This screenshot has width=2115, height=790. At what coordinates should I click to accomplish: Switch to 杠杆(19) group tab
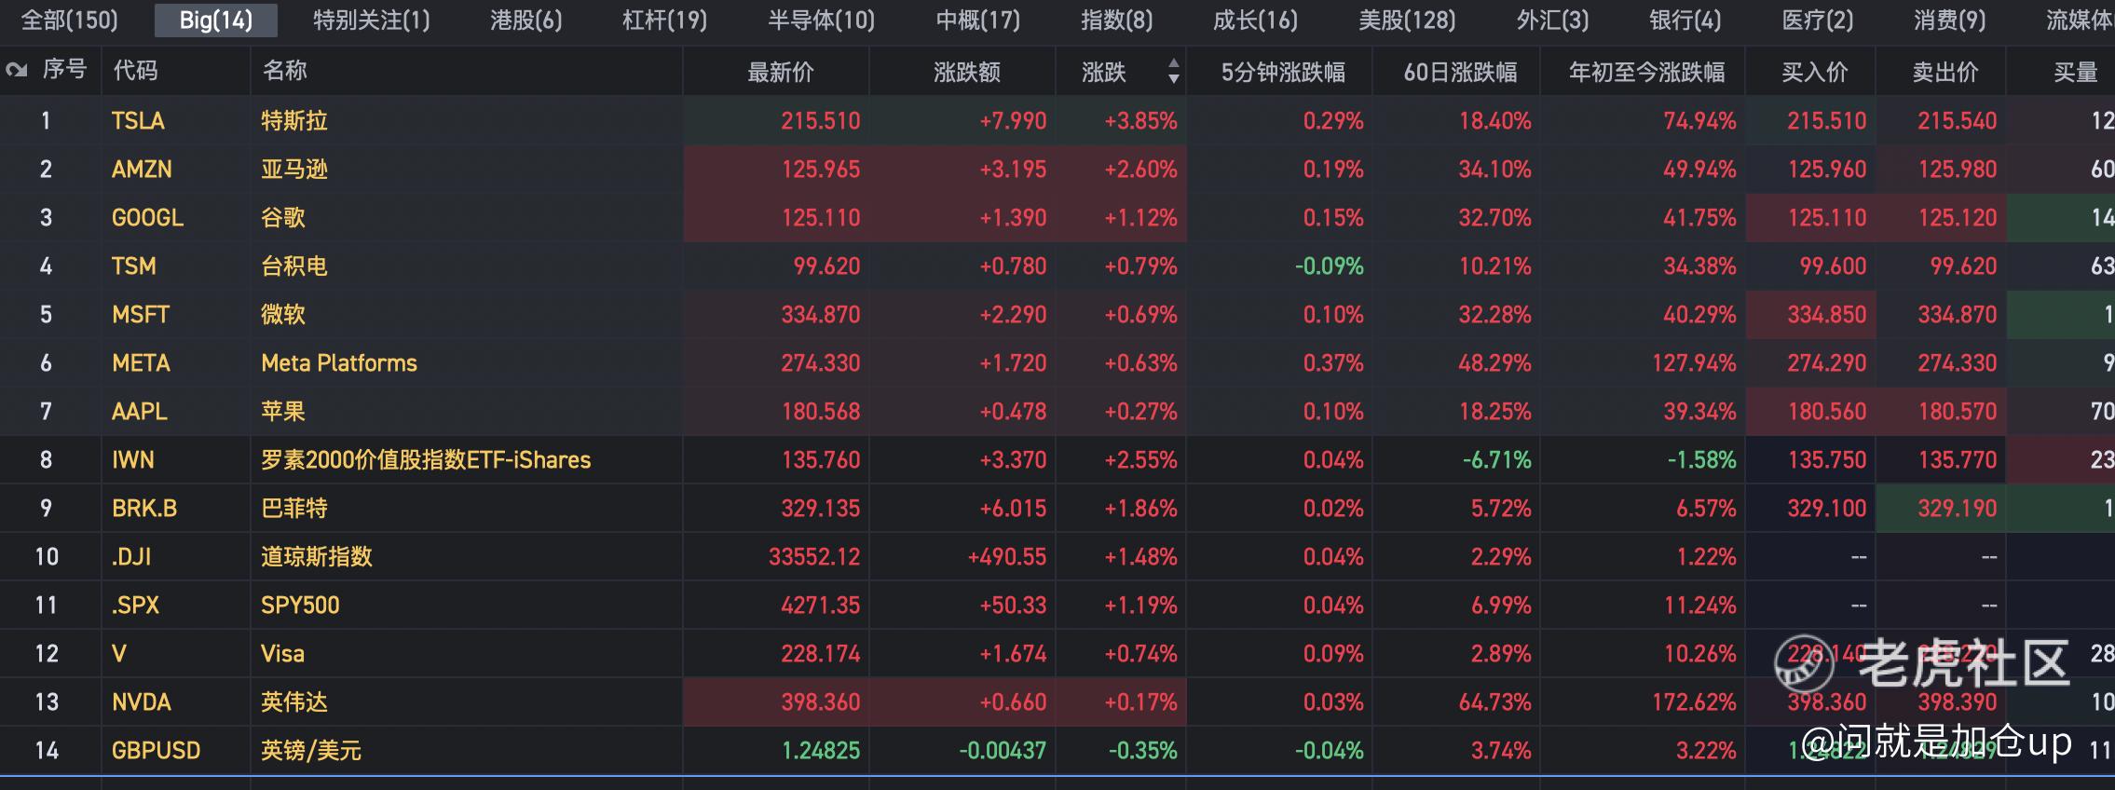point(664,20)
